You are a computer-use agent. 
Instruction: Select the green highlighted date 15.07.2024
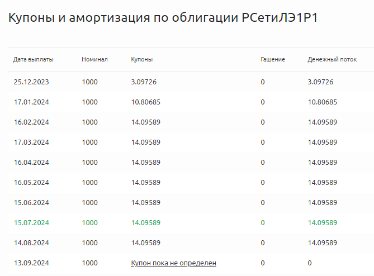31,222
